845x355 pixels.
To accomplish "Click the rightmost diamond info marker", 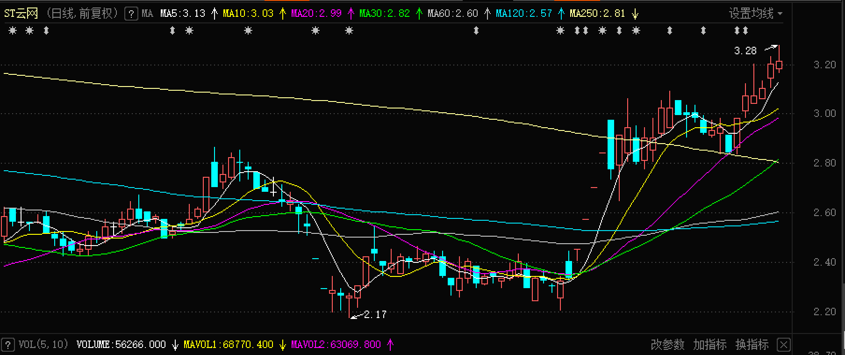I will 745,31.
